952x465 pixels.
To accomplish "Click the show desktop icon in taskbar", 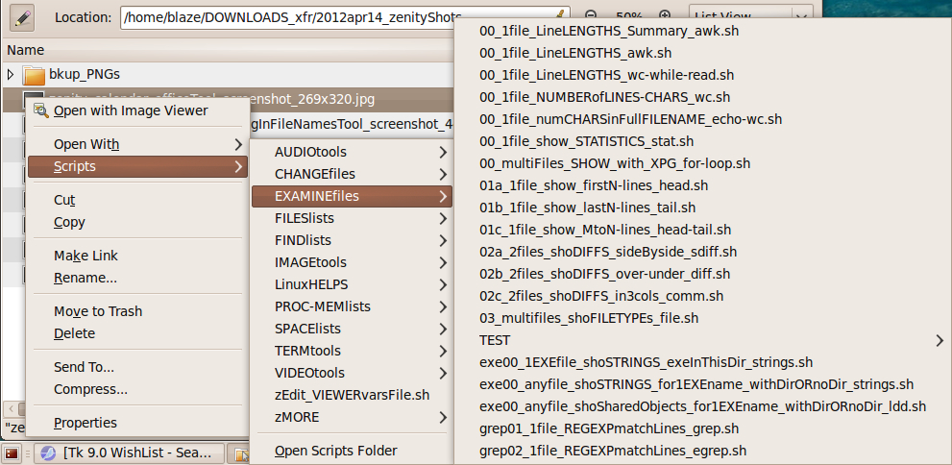I will (12, 453).
